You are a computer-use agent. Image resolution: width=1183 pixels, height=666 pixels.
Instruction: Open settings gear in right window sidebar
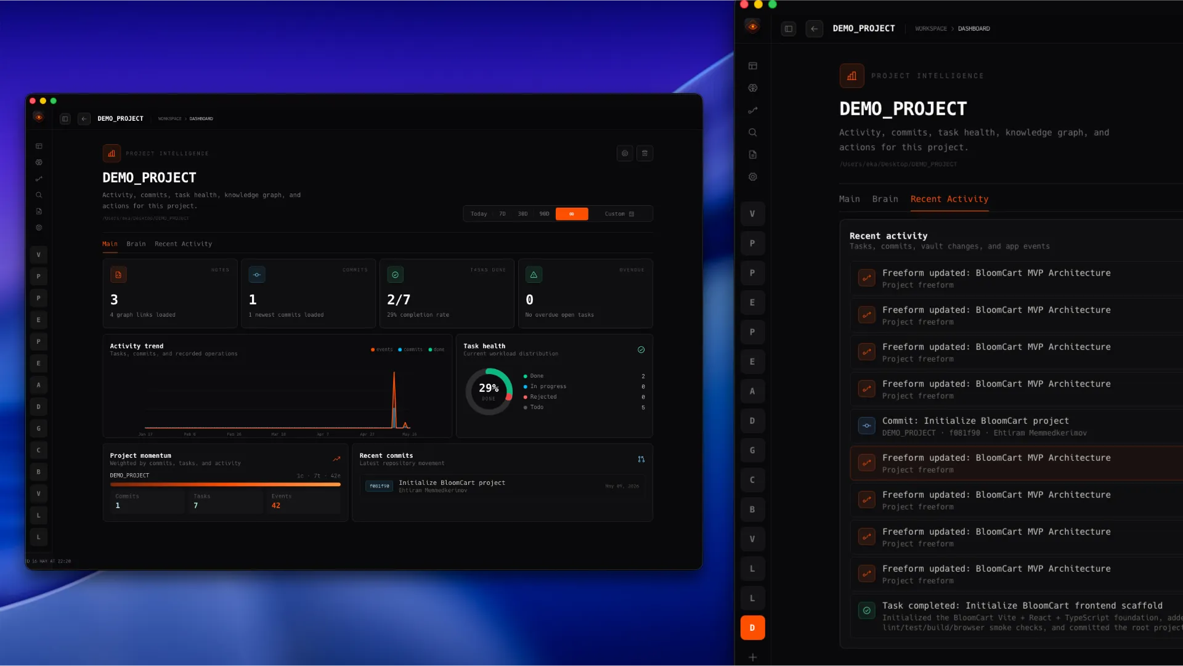point(752,177)
